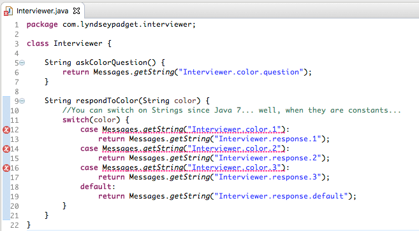
Task: Close the Interviewer.java editor tab
Action: click(x=77, y=11)
